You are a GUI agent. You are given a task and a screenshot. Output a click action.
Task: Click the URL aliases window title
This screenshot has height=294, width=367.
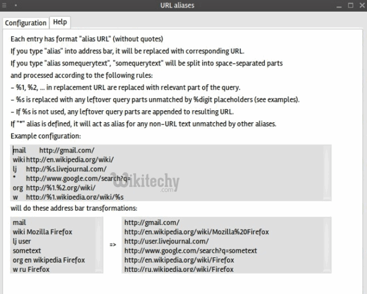click(x=177, y=5)
